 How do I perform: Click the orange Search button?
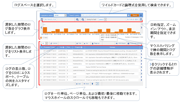[135, 15]
